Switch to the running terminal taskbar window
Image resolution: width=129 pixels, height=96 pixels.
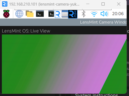[x=51, y=14]
